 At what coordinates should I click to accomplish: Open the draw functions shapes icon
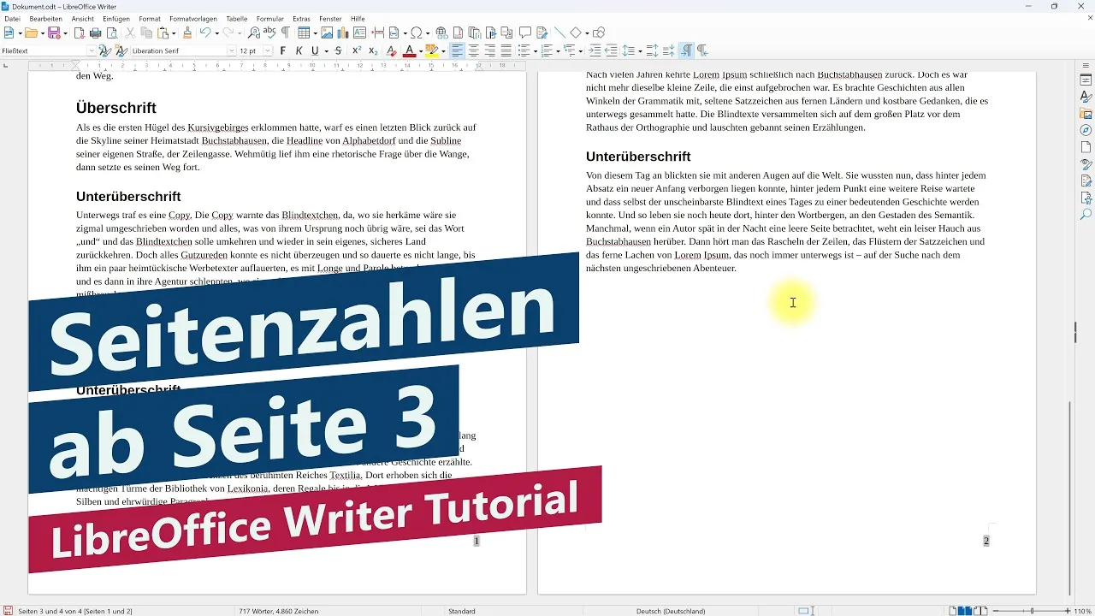pos(599,33)
